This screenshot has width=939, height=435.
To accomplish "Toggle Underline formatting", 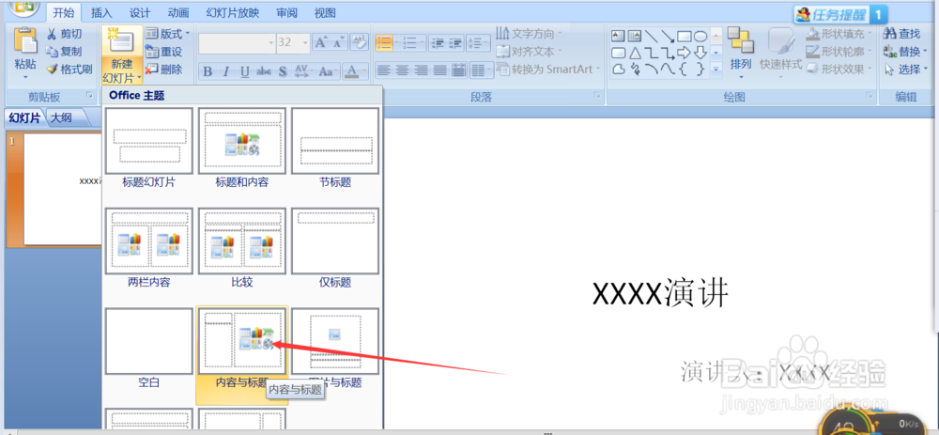I will [244, 72].
